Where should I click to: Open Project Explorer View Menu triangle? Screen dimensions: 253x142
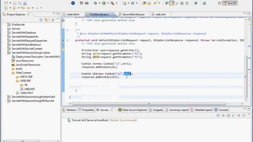tap(58, 19)
